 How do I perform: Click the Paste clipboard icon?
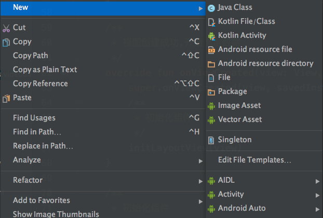pos(6,99)
